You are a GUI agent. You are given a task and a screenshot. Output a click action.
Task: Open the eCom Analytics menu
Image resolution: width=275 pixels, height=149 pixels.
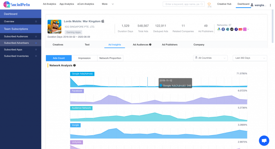point(86,4)
